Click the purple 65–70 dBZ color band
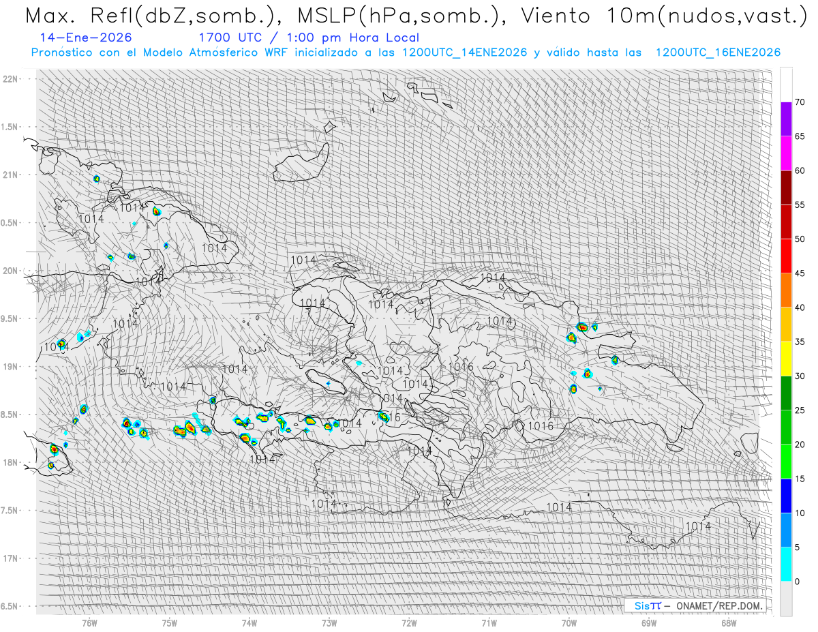This screenshot has height=632, width=818. point(786,119)
